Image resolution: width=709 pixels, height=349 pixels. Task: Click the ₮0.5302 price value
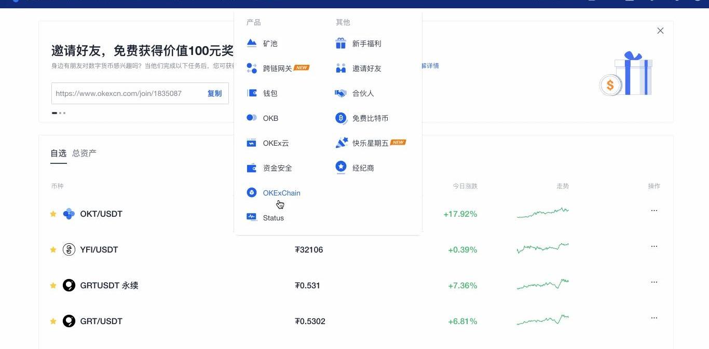coord(310,321)
